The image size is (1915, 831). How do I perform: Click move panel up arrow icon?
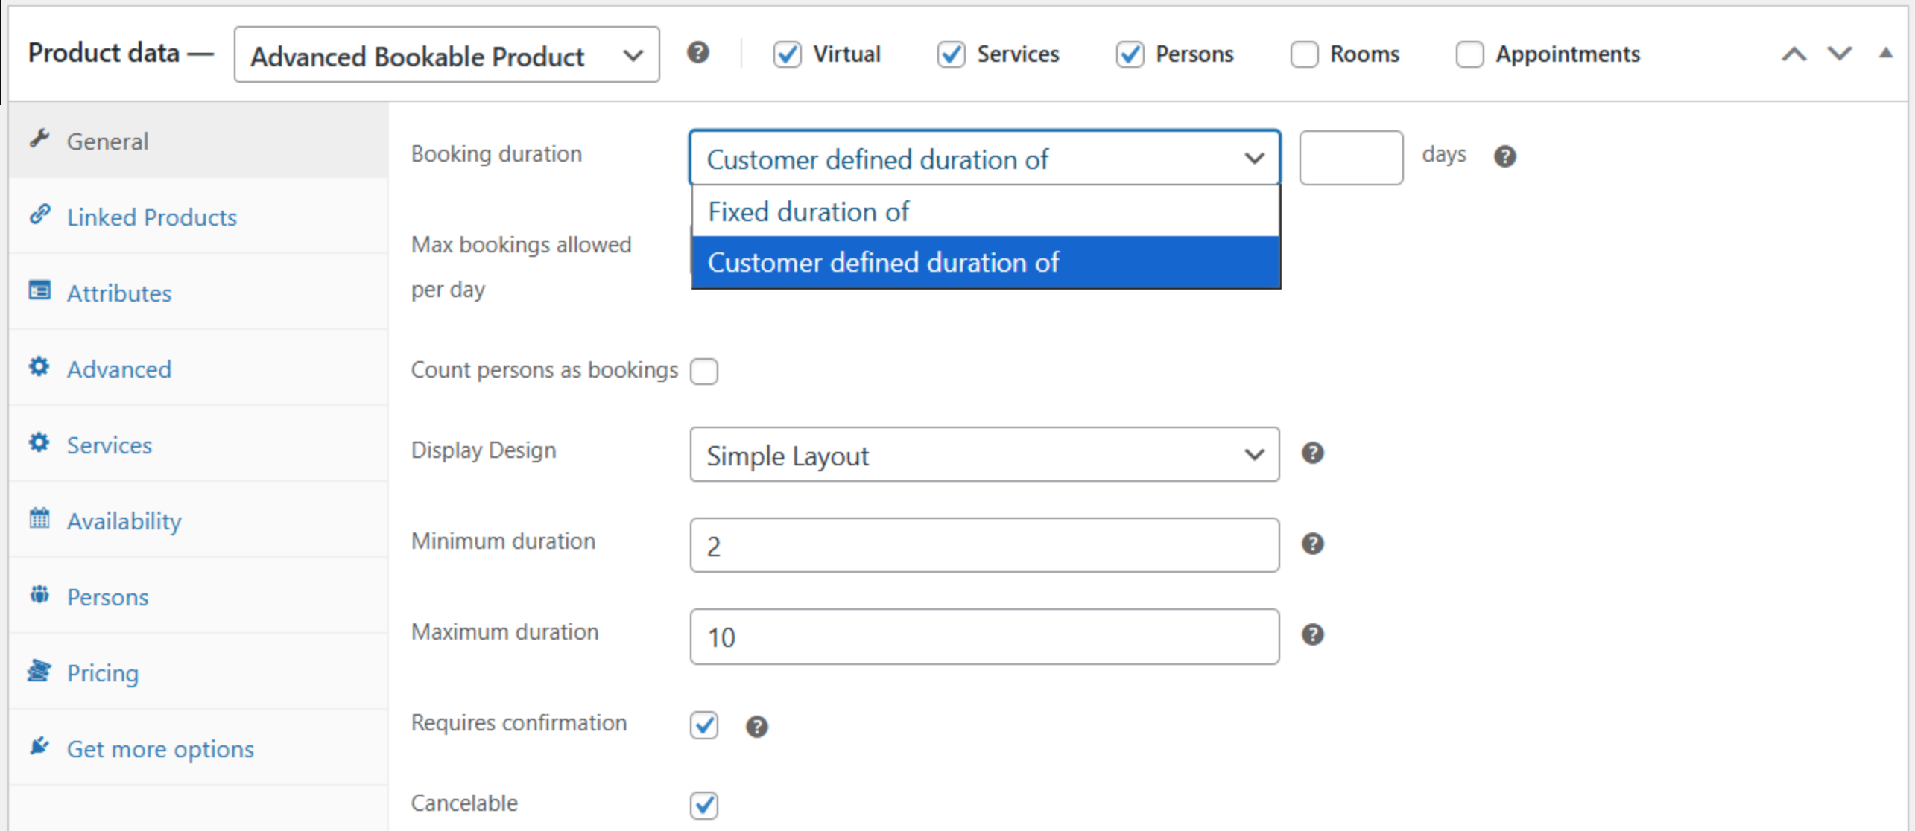pos(1794,54)
